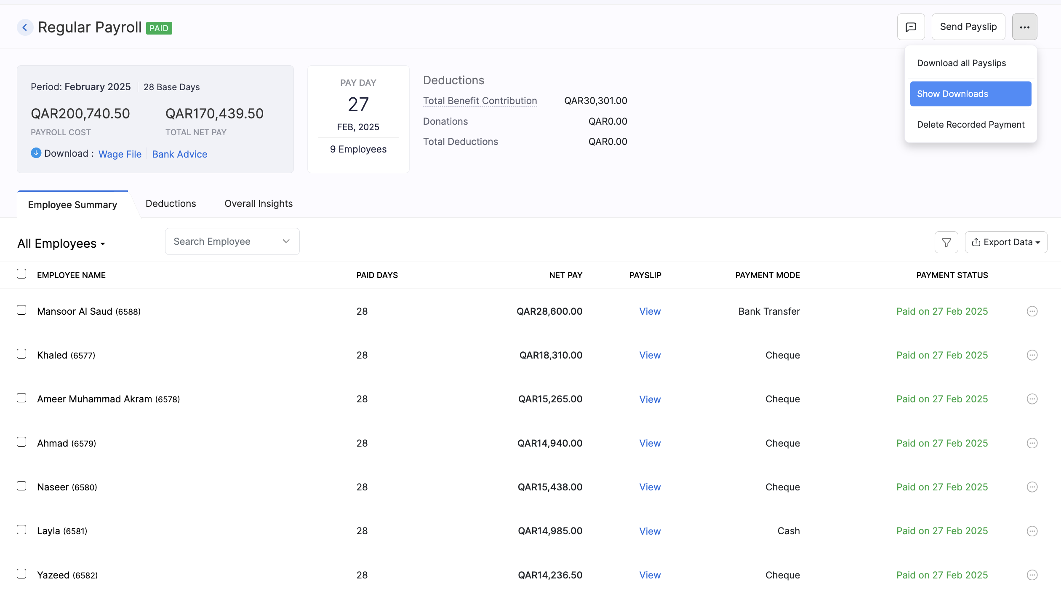Open the feedback chat icon
This screenshot has width=1061, height=605.
911,27
